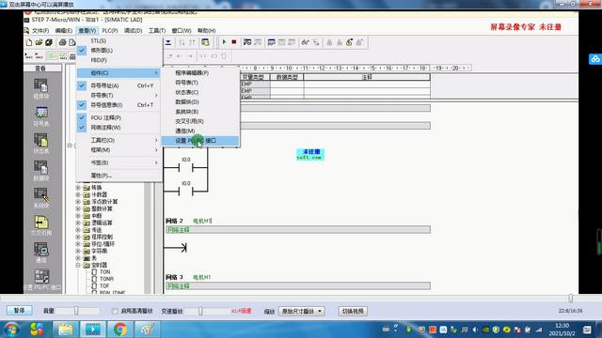Toggle Symbol Information Table (I) option
This screenshot has width=602, height=338.
(82, 104)
